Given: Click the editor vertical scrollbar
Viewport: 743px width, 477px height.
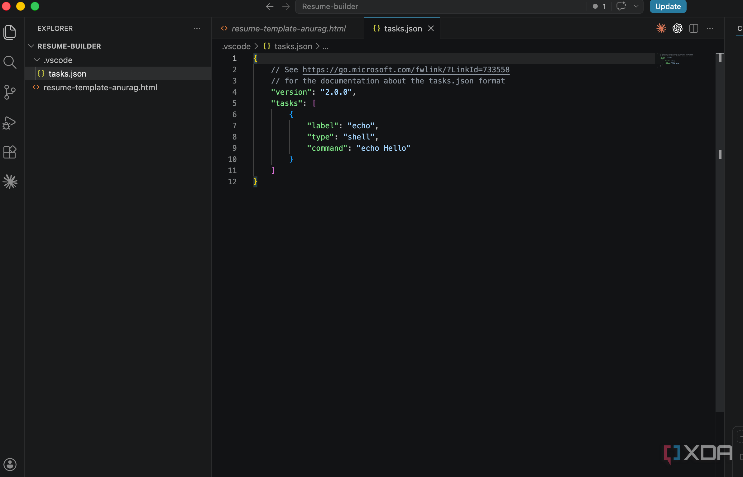Looking at the screenshot, I should [720, 232].
